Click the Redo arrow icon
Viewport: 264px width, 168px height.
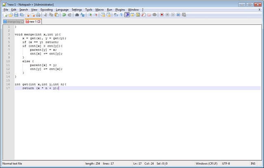pyautogui.click(x=70, y=15)
